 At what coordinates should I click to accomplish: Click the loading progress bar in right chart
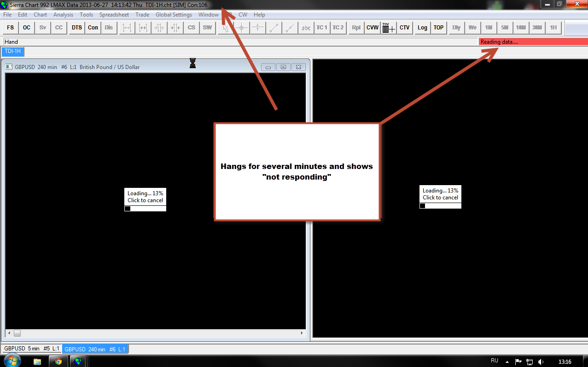[440, 206]
